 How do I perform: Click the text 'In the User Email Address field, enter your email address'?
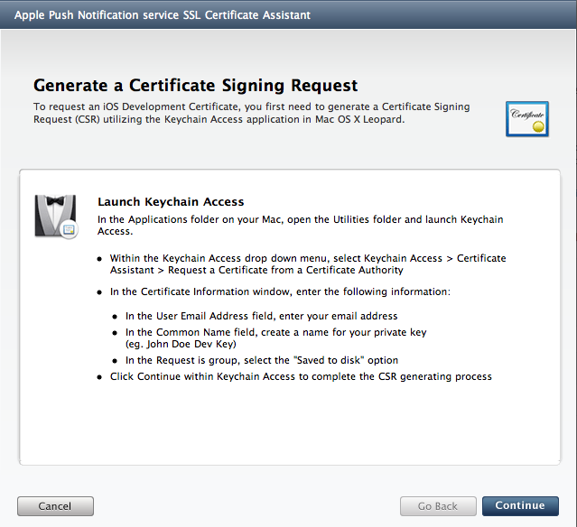click(x=261, y=316)
